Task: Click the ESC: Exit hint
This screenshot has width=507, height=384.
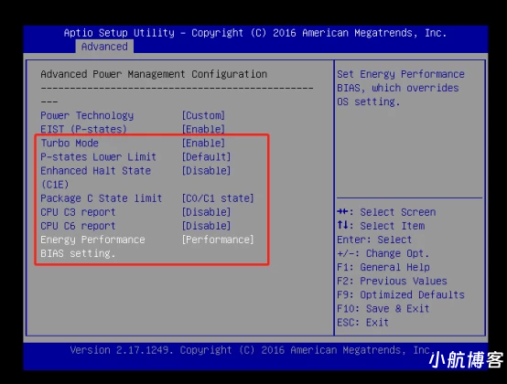Action: point(362,323)
